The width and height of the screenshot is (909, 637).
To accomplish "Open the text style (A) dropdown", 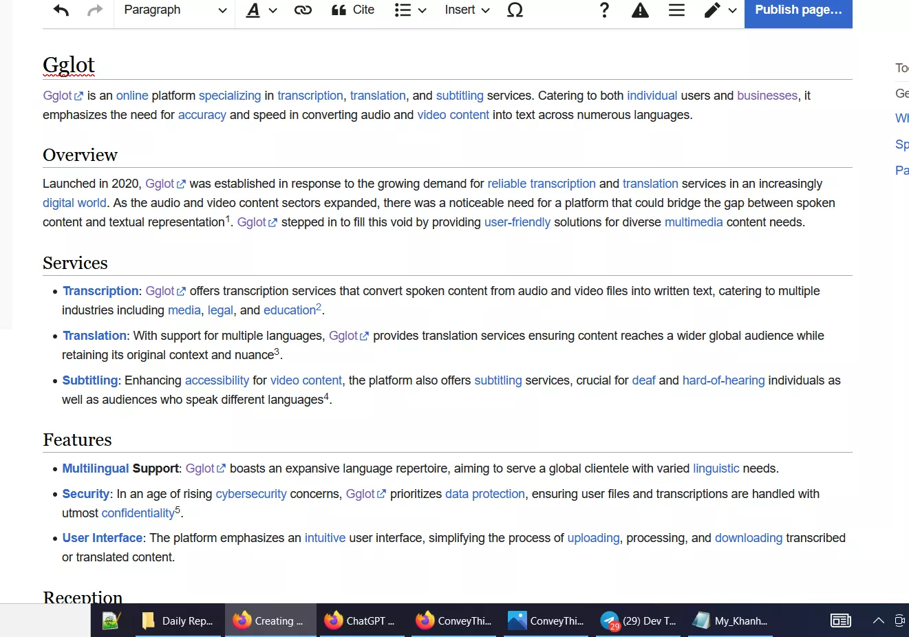I will 261,10.
